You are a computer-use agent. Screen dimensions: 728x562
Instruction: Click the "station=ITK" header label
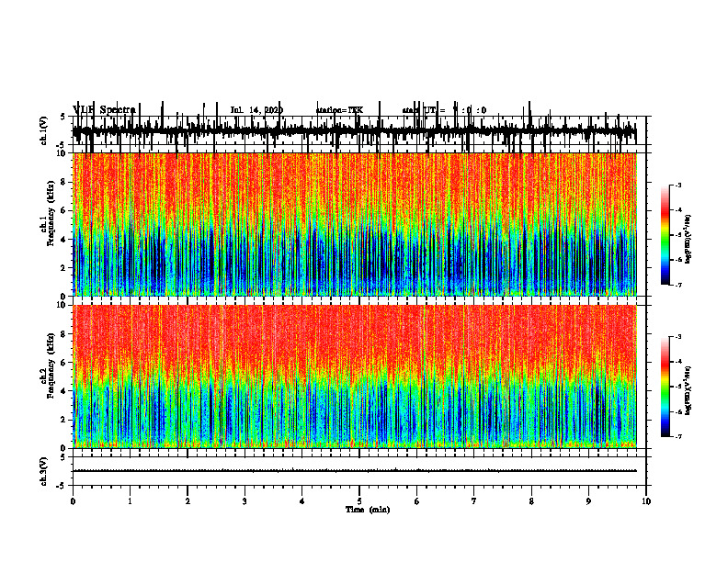(339, 110)
